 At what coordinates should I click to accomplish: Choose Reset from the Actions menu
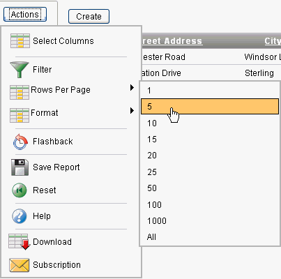(x=45, y=190)
